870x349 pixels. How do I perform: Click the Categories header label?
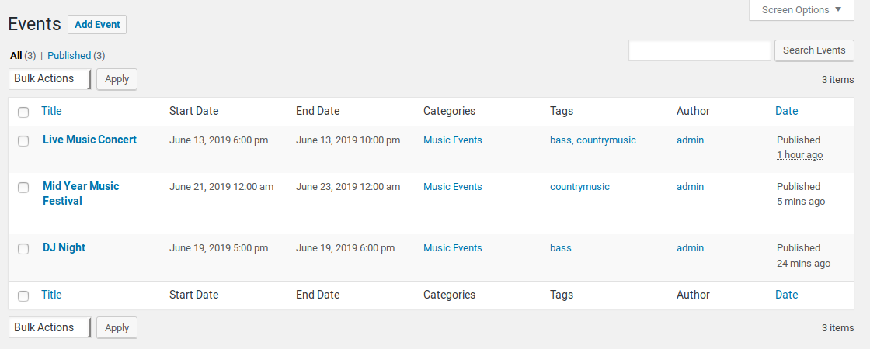[450, 111]
